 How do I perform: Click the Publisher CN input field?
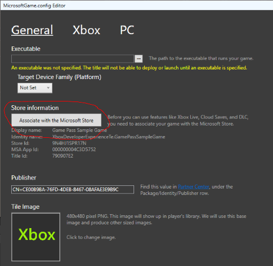[x=73, y=190]
